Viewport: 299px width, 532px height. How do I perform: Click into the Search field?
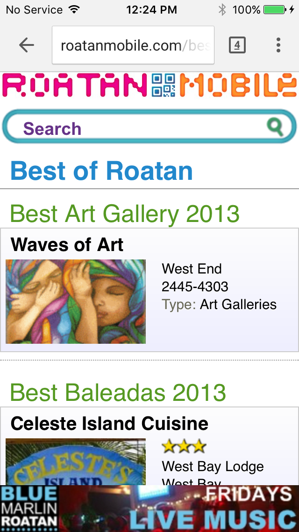(x=140, y=128)
